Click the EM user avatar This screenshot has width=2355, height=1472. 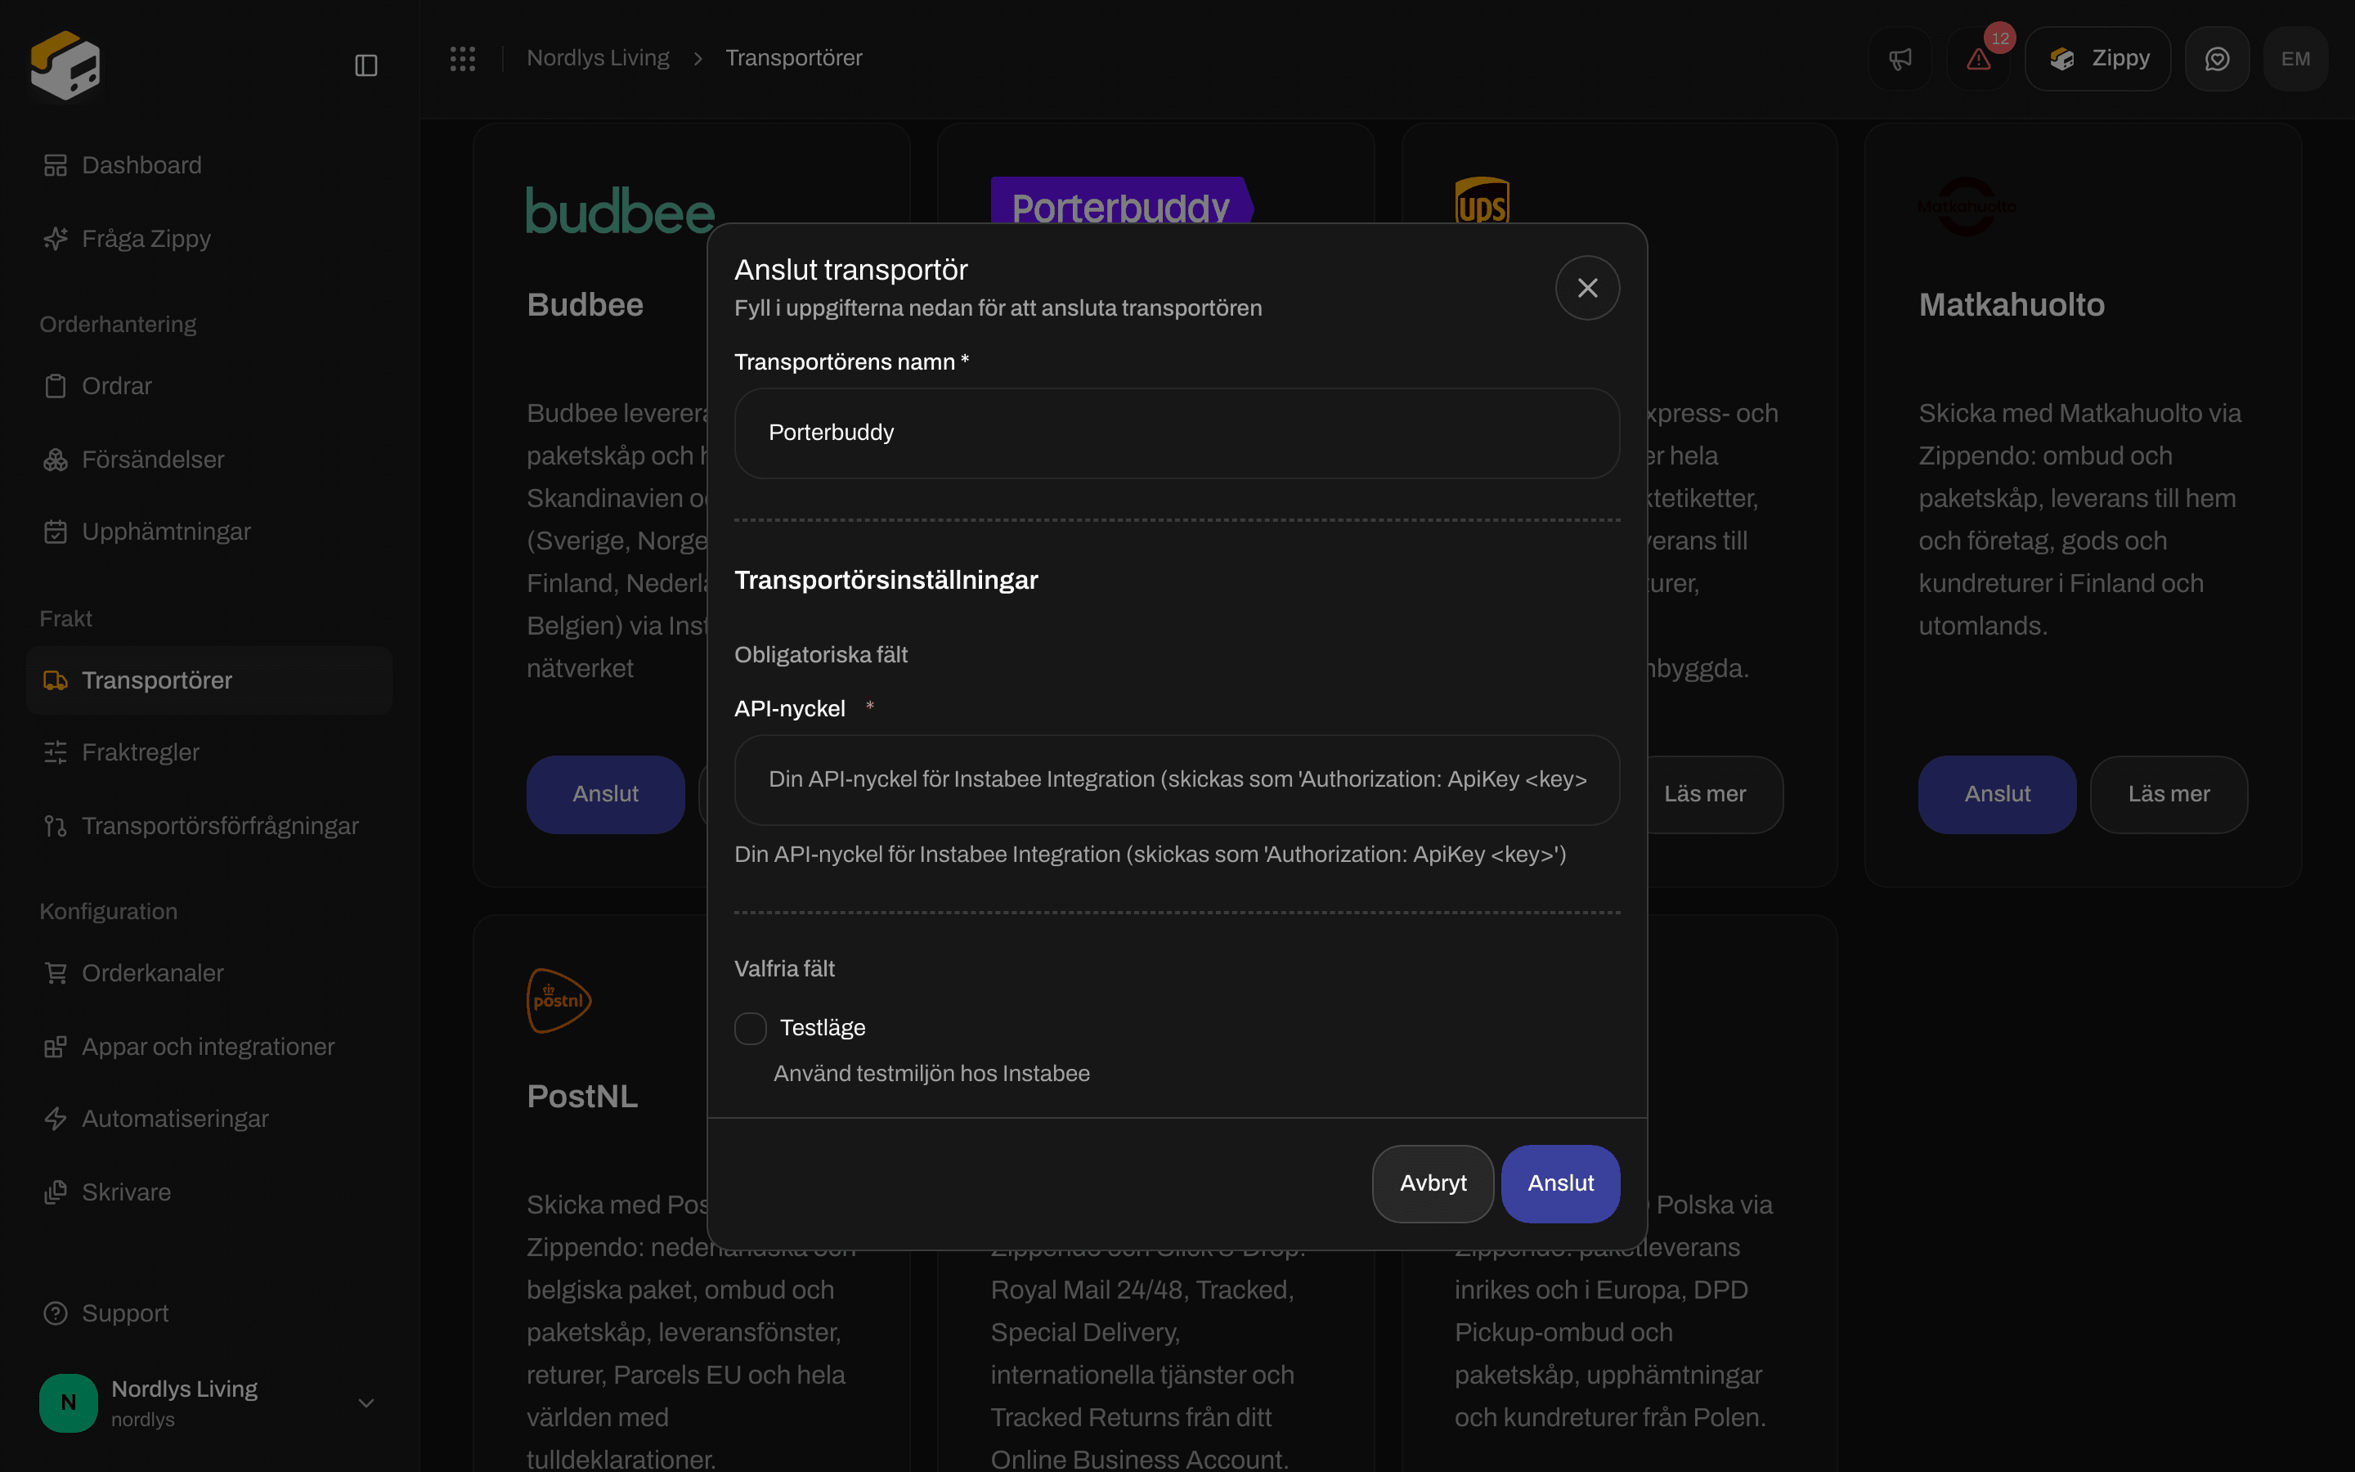2295,58
